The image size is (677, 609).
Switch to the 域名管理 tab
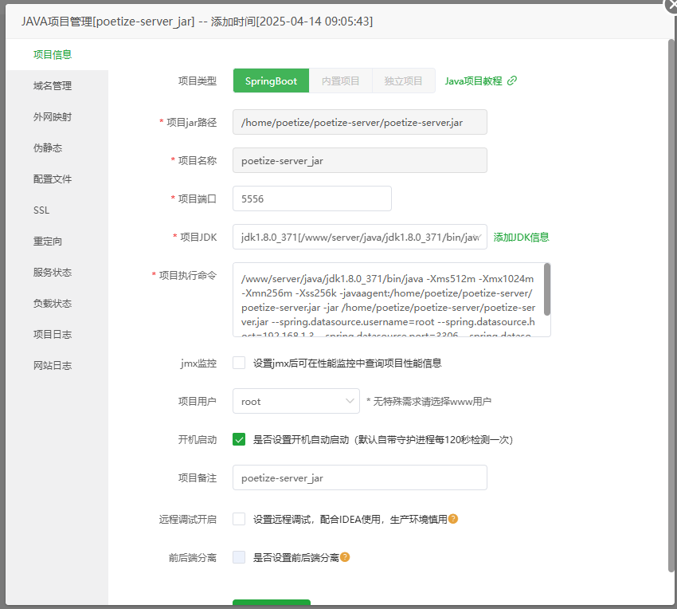click(x=53, y=86)
